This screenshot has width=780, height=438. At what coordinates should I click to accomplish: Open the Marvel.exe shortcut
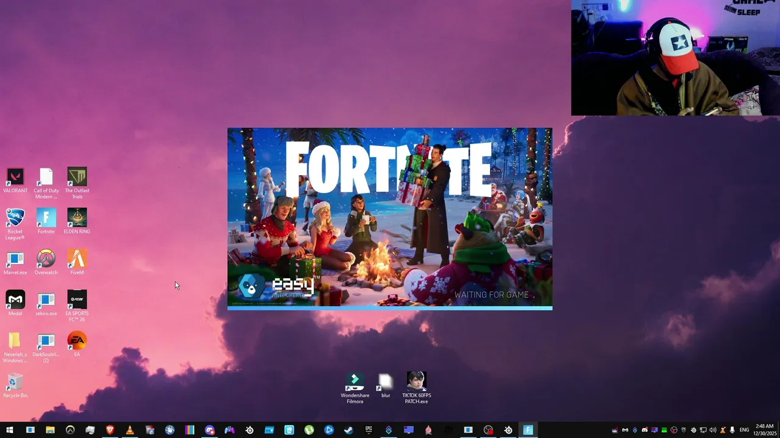point(15,262)
